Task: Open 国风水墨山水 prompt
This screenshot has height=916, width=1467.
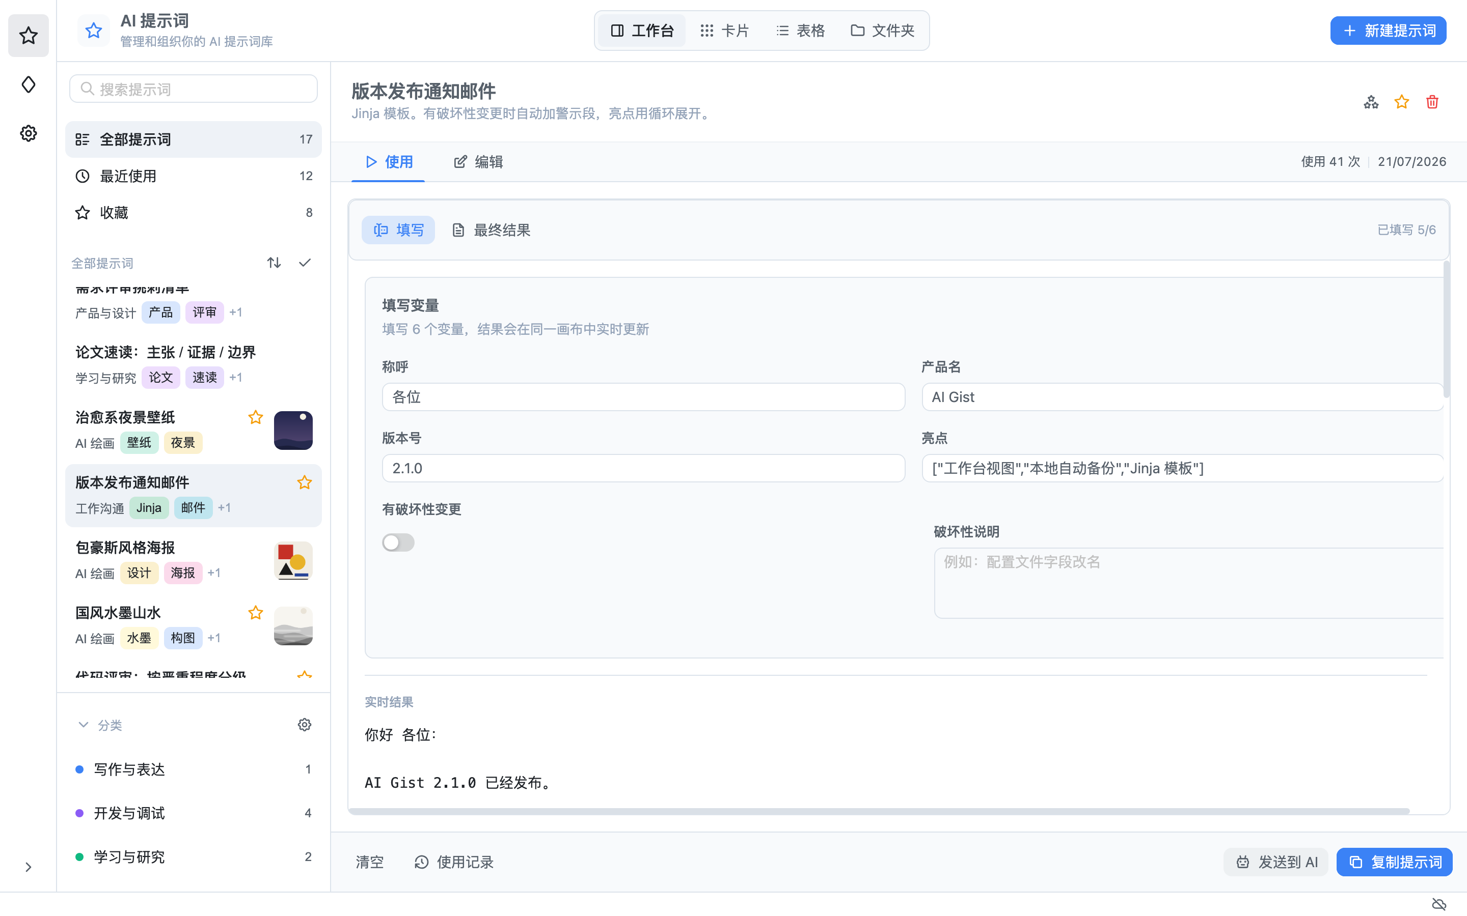Action: click(194, 625)
